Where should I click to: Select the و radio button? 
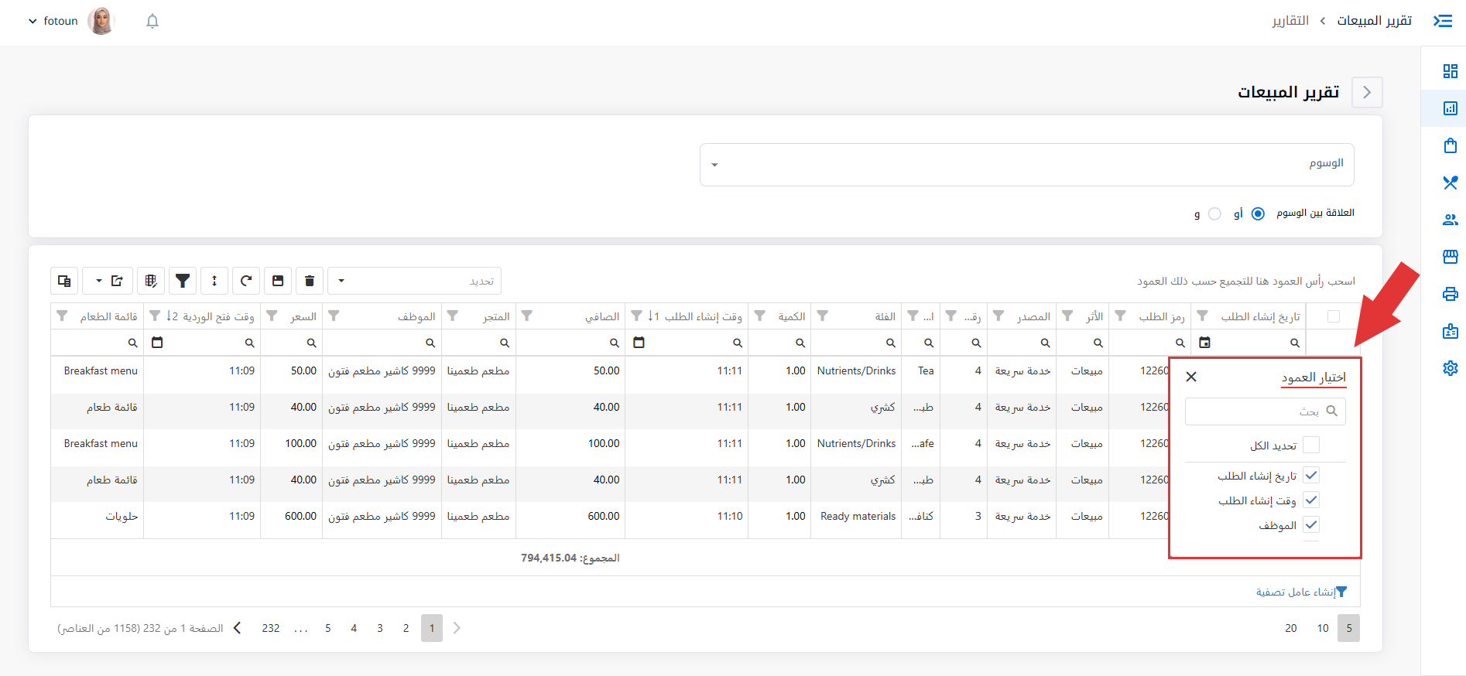tap(1215, 213)
